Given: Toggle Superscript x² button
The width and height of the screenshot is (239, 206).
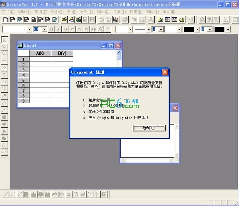Looking at the screenshot, I should click(x=72, y=29).
